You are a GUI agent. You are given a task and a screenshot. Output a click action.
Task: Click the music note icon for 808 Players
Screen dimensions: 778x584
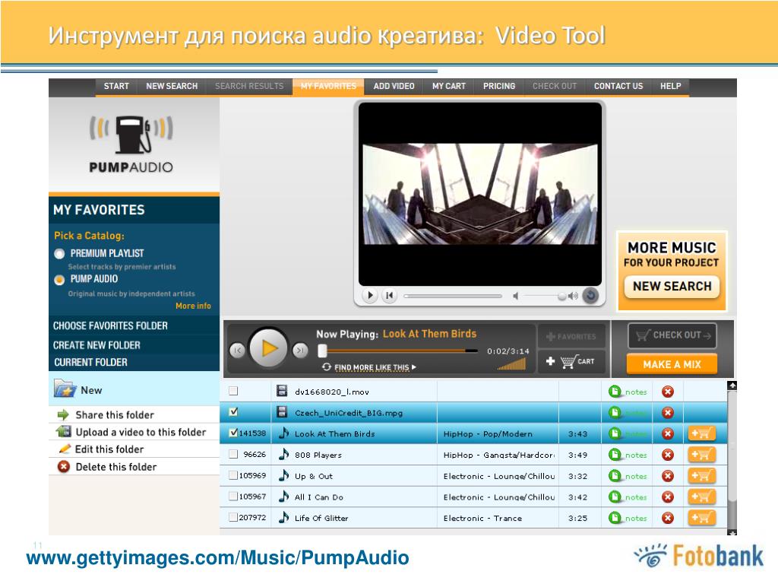tap(284, 453)
